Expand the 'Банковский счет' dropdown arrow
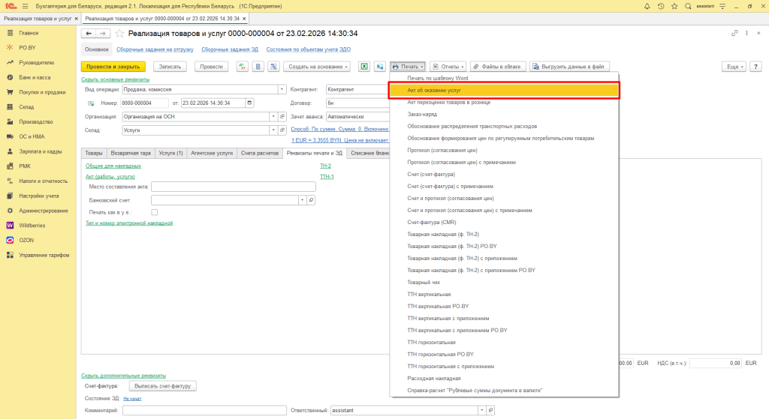Viewport: 769px width, 419px height. click(x=302, y=200)
